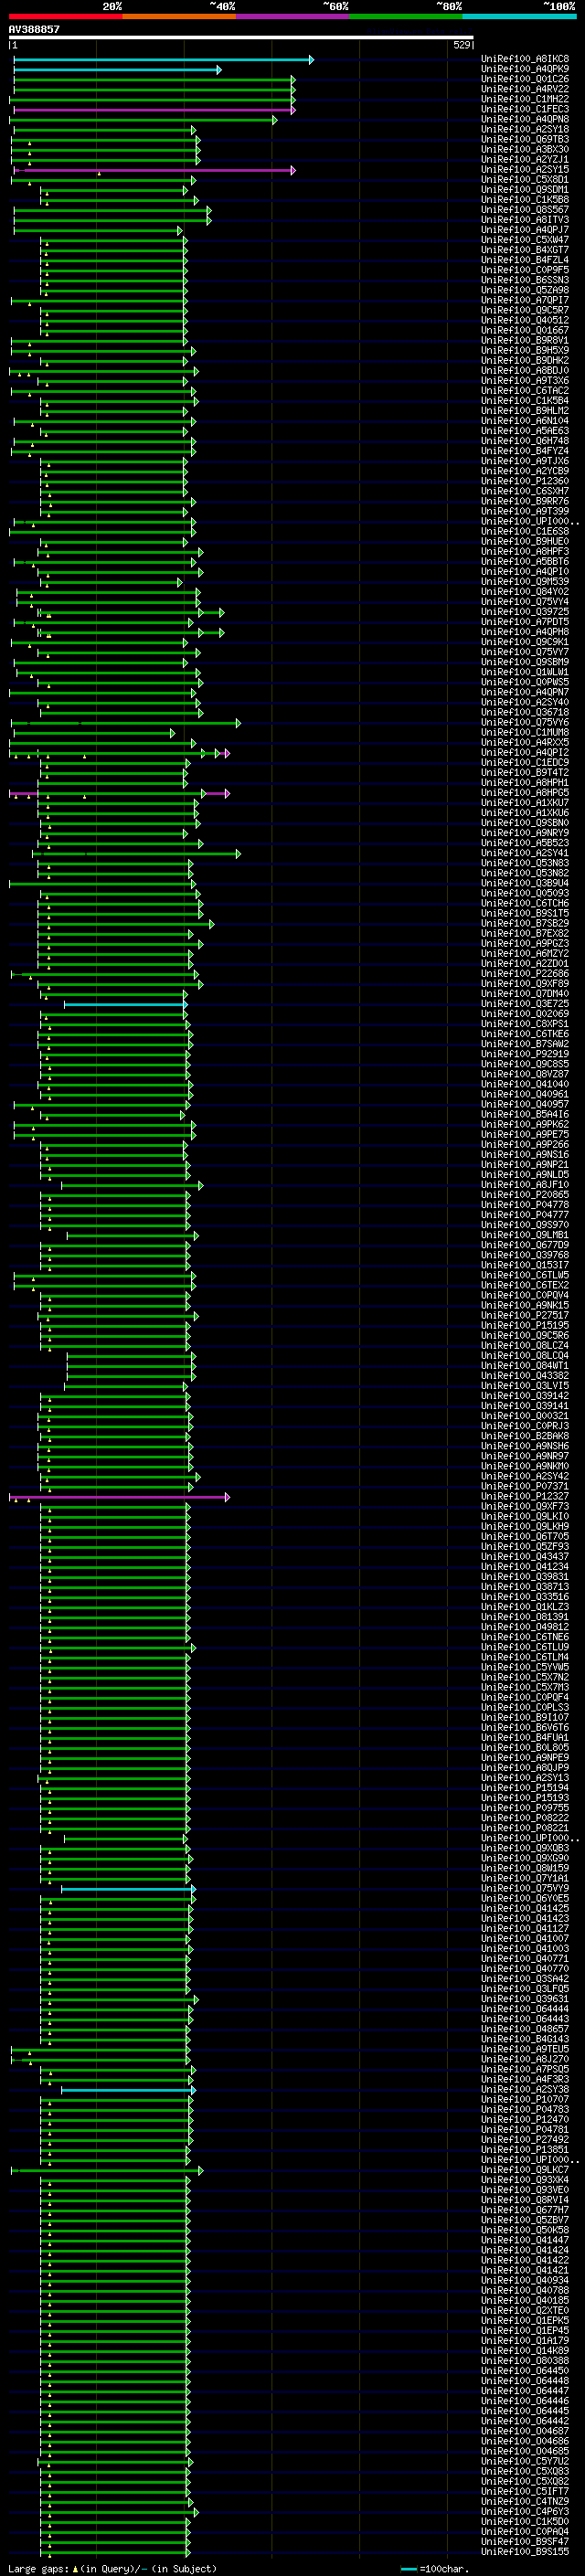Image resolution: width=585 pixels, height=2576 pixels.
Task: Select the last hit UniRef100_B9S155
Action: point(525,2551)
